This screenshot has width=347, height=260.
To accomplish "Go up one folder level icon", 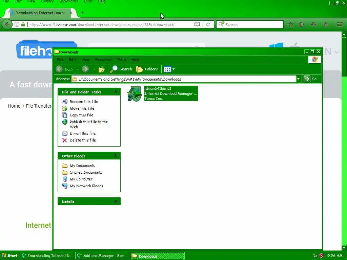I will coord(101,69).
